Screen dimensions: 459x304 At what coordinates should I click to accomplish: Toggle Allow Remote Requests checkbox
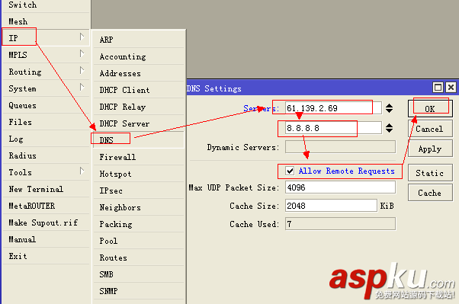pos(290,171)
